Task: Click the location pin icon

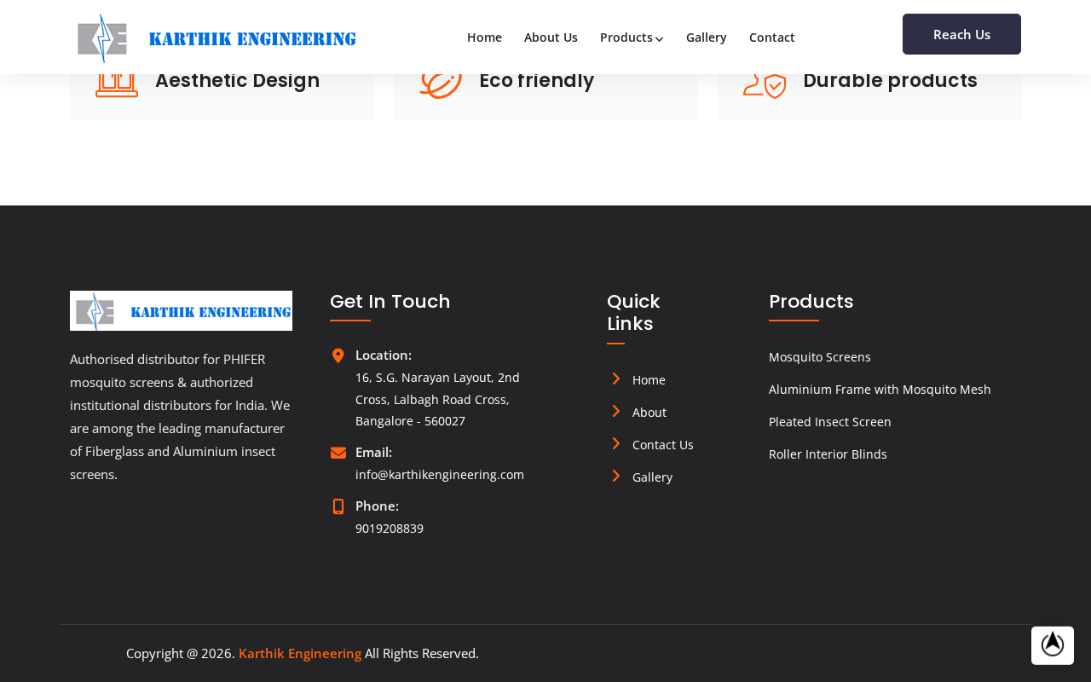Action: [338, 355]
